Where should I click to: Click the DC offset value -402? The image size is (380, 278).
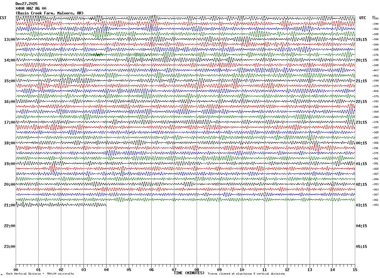[x=375, y=76]
